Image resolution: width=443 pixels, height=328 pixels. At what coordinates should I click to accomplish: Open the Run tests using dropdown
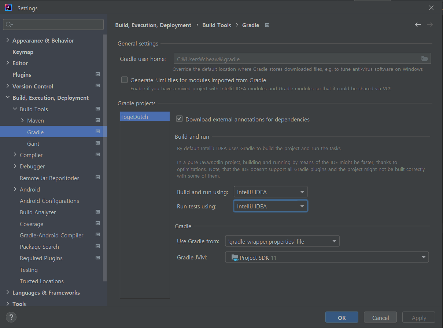270,206
